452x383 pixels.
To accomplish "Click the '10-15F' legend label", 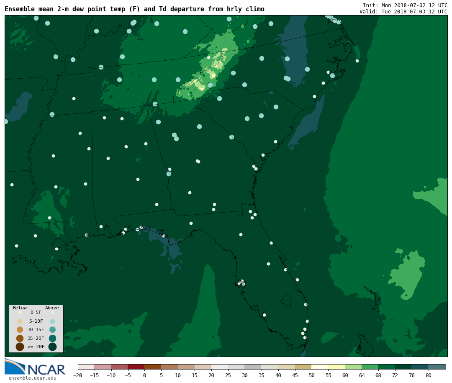I will (36, 329).
